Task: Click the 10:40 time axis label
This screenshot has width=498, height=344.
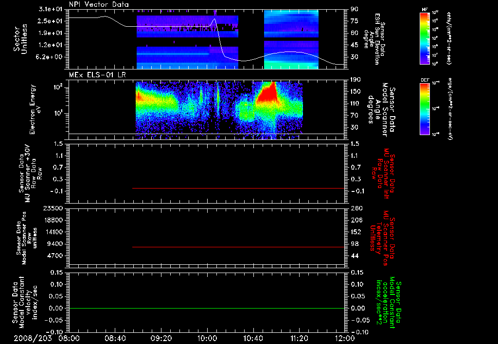Action: (x=253, y=338)
